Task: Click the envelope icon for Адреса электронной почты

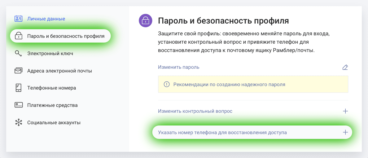Action: [x=19, y=71]
